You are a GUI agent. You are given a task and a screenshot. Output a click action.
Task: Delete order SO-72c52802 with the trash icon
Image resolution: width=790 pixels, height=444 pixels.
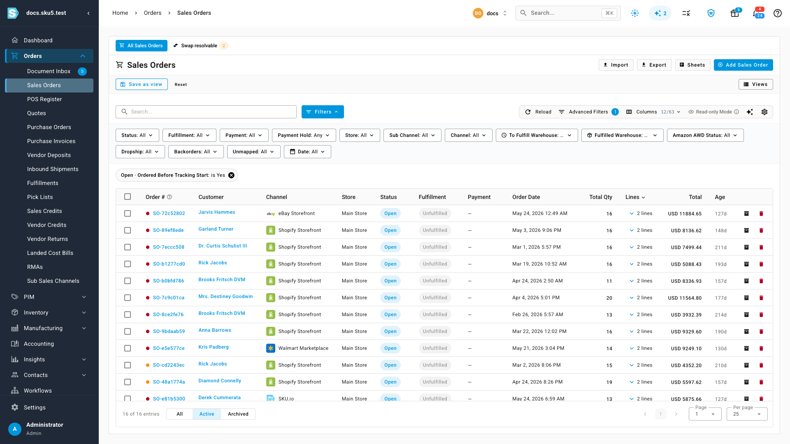(x=761, y=213)
